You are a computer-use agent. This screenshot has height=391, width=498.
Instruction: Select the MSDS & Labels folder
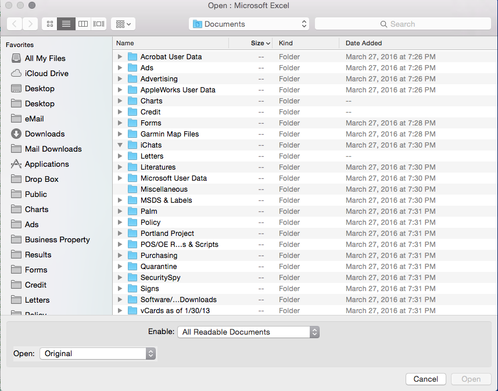305,200
